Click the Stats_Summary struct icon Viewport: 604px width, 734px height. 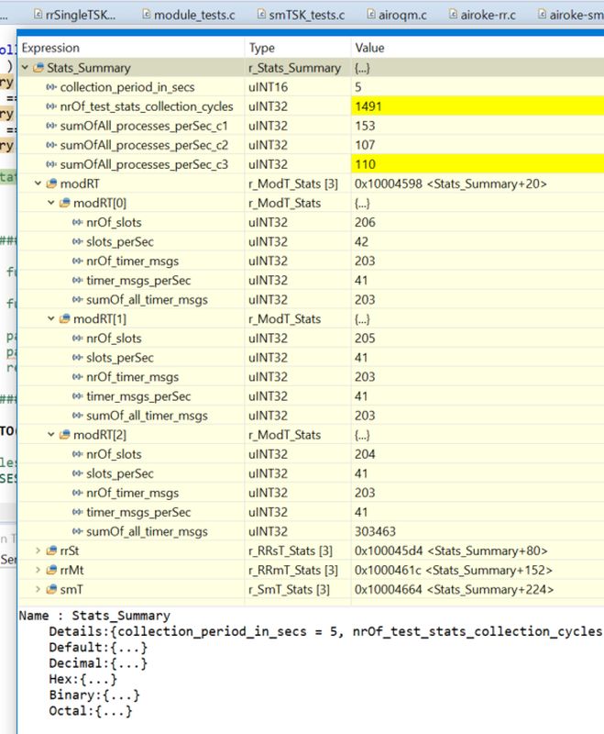pos(38,68)
